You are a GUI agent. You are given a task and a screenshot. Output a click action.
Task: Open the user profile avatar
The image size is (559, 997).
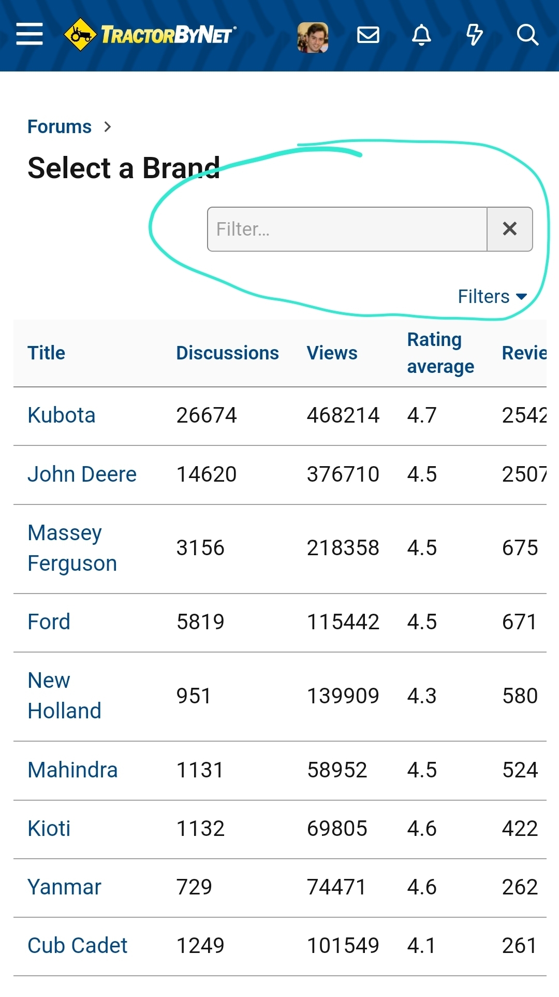tap(313, 37)
